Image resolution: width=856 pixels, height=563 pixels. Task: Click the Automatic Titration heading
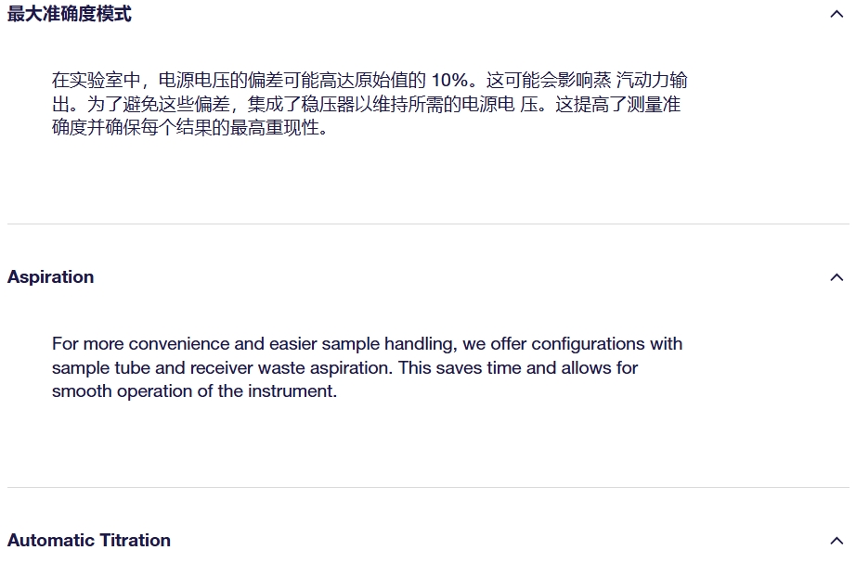(x=89, y=541)
